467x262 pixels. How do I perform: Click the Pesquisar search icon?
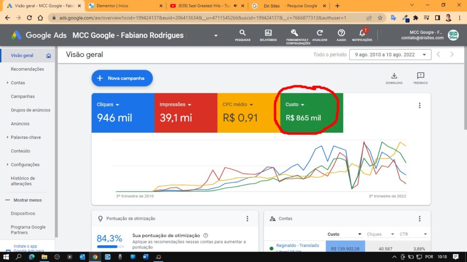tap(243, 33)
